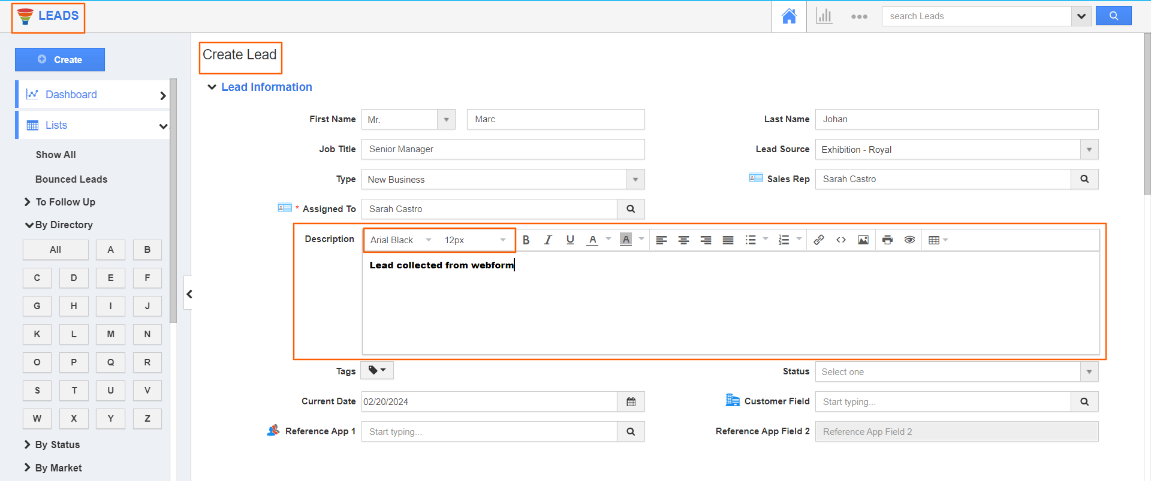
Task: Align text right in description
Action: [x=706, y=240]
